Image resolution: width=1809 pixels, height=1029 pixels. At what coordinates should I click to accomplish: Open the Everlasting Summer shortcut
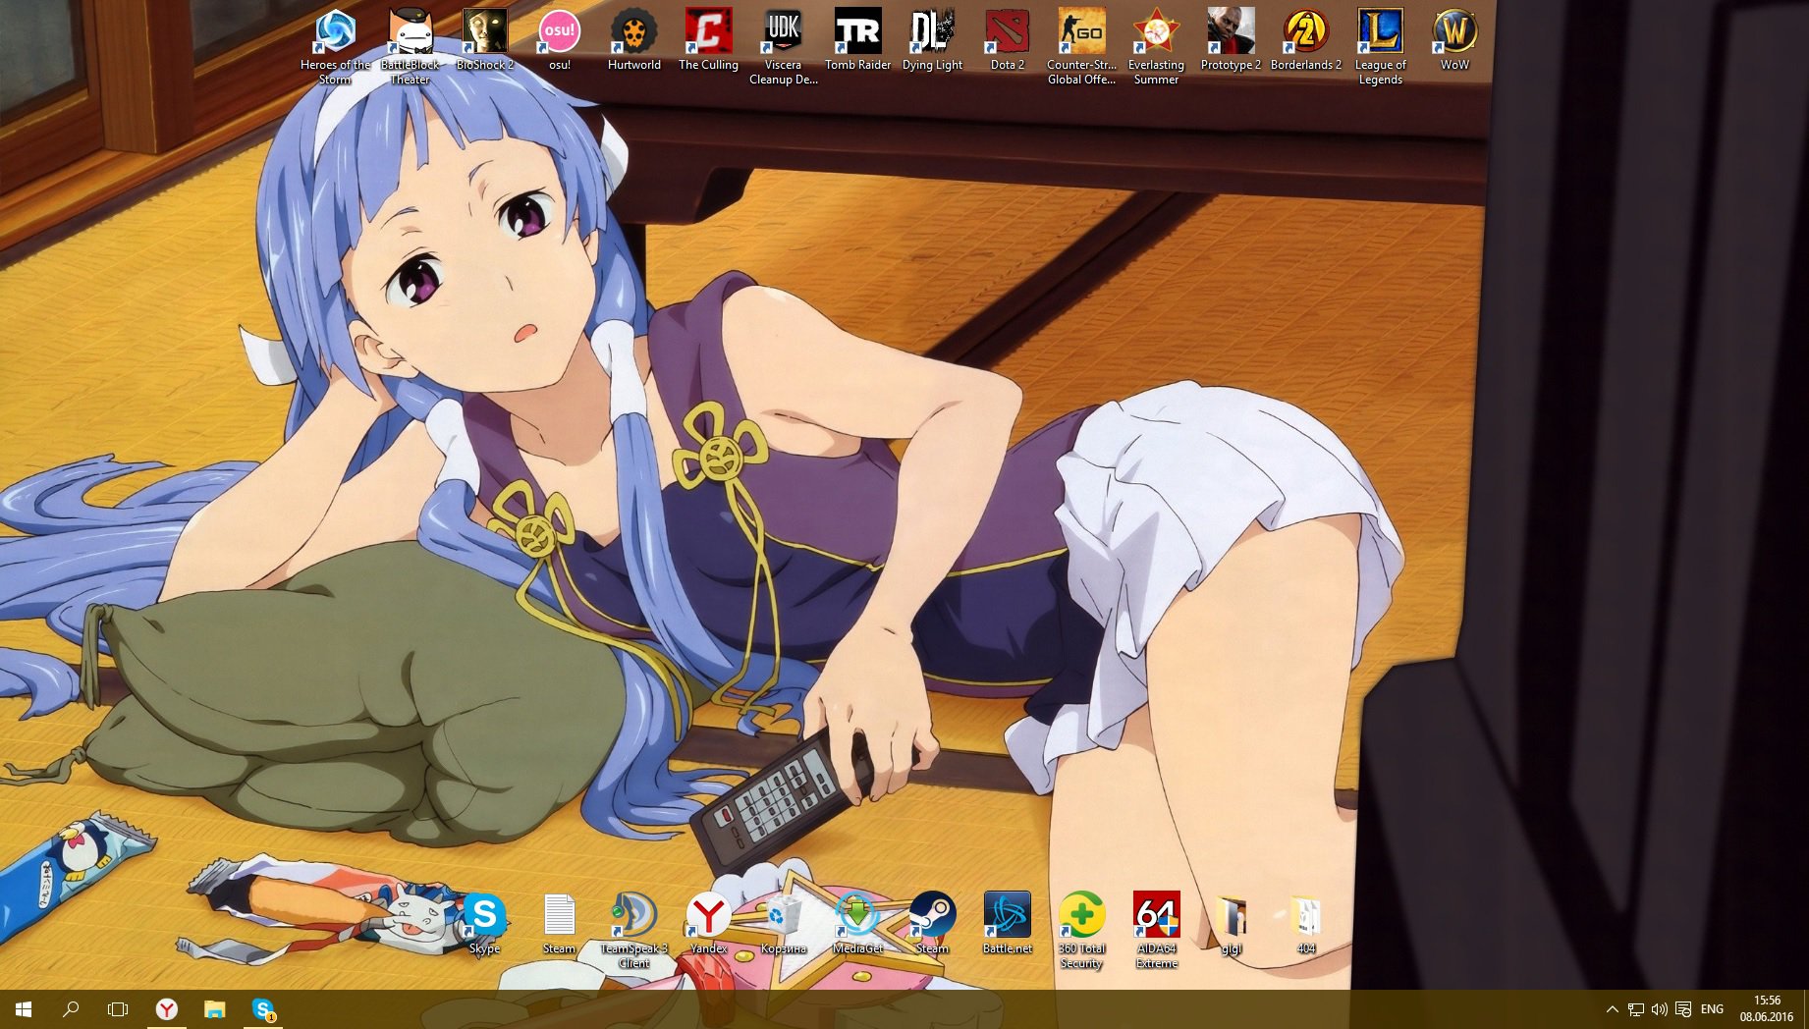pyautogui.click(x=1156, y=46)
